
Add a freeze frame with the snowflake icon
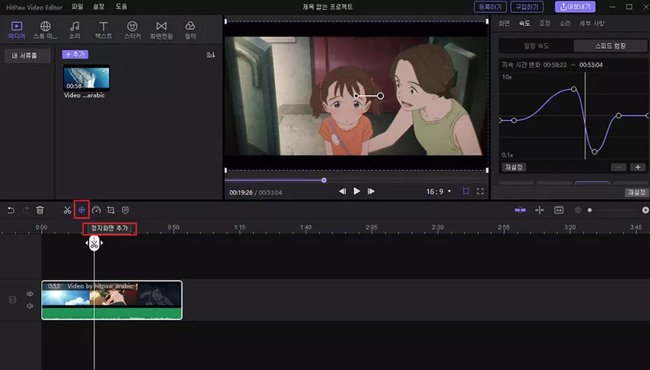[x=81, y=210]
